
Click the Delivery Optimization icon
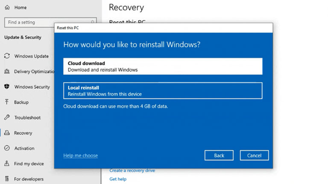[x=7, y=72]
